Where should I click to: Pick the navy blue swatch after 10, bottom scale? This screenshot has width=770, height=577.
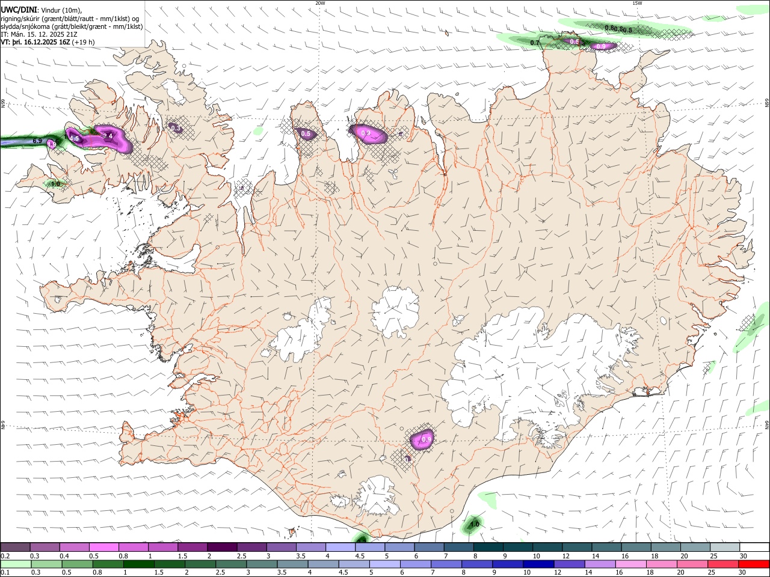coord(538,564)
